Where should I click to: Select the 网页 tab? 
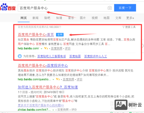click(x=24, y=18)
